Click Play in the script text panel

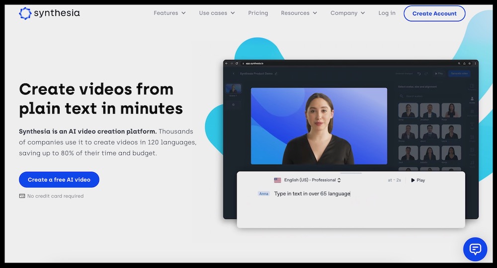click(418, 180)
